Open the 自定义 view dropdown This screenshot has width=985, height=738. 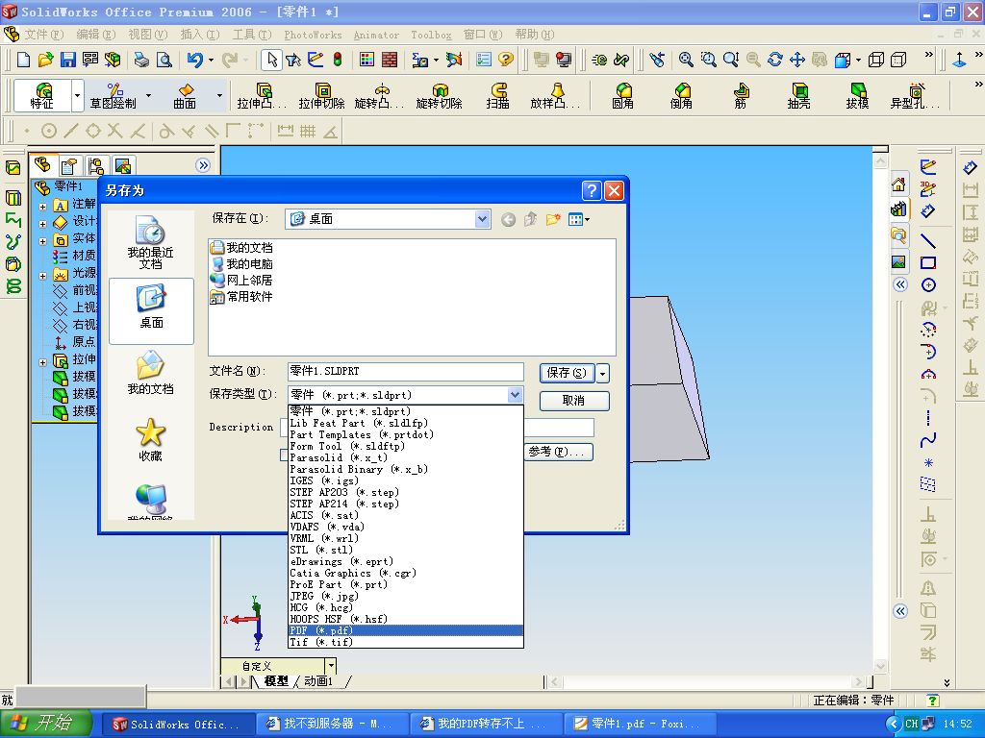pos(331,666)
